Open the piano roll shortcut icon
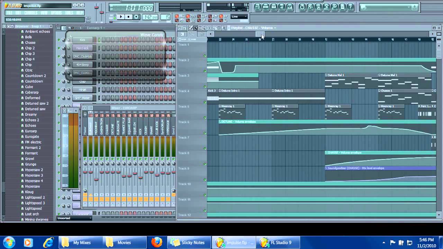 coord(274,7)
